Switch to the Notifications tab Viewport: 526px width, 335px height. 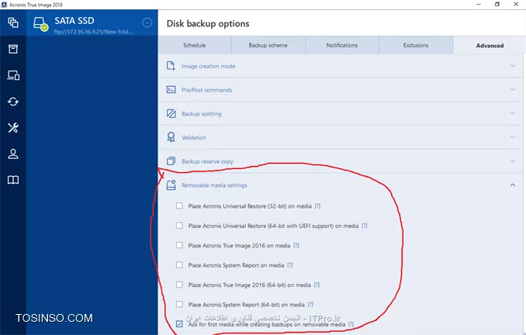pyautogui.click(x=342, y=45)
